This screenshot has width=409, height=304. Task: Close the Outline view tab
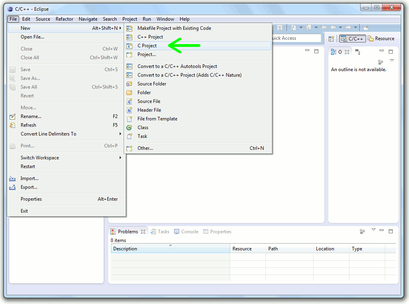(347, 52)
